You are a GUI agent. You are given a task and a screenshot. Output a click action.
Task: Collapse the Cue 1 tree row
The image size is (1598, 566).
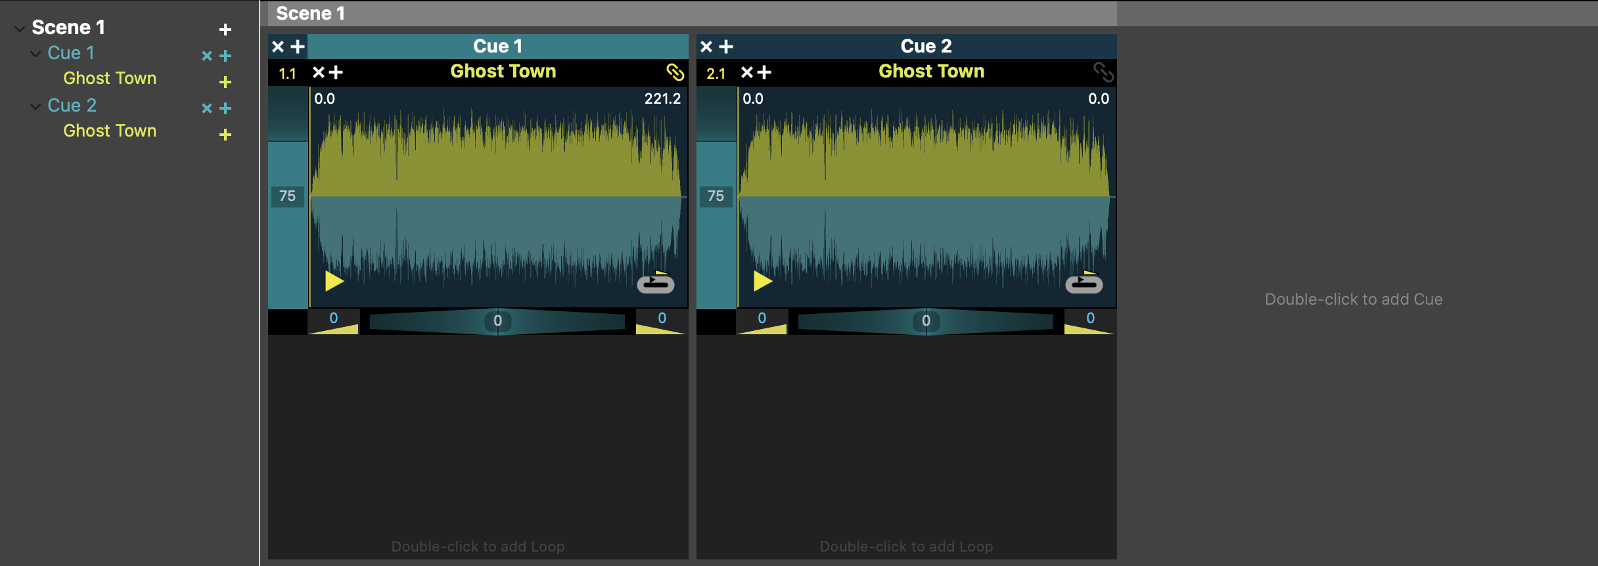coord(35,54)
